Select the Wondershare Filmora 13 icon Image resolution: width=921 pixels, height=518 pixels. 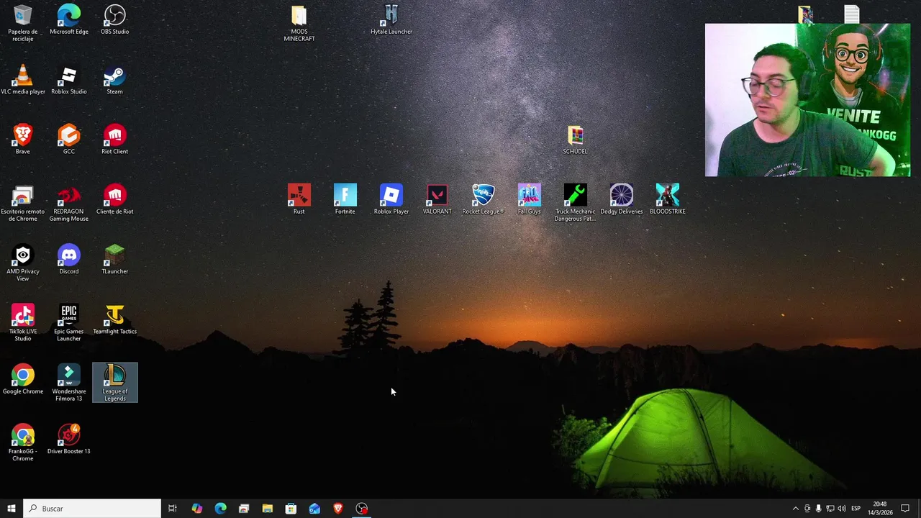pos(69,383)
